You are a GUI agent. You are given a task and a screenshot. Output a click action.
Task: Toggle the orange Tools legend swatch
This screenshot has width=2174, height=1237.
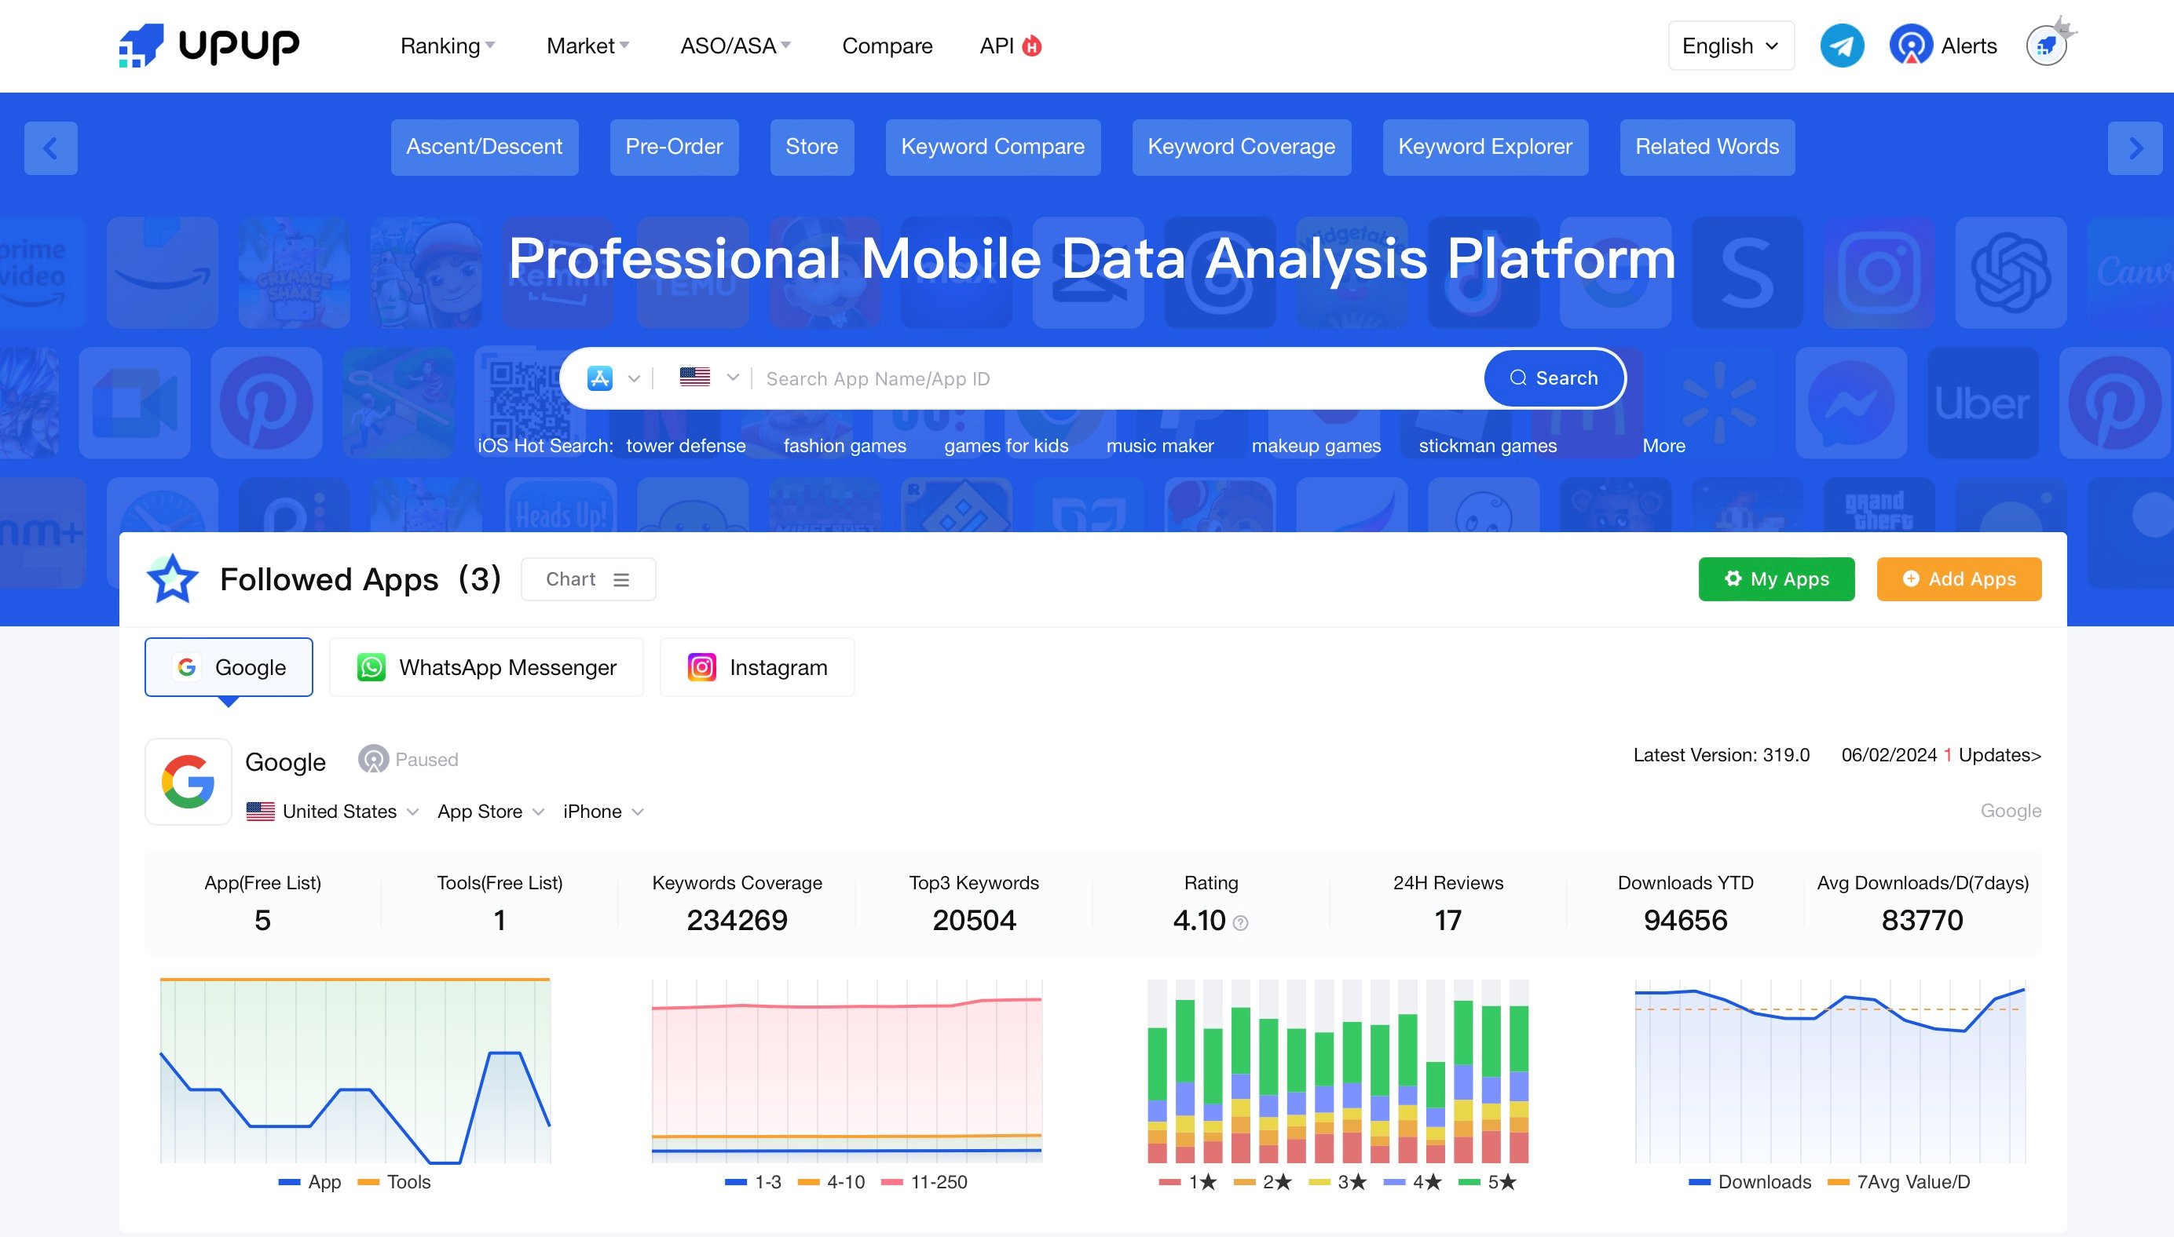pyautogui.click(x=369, y=1182)
